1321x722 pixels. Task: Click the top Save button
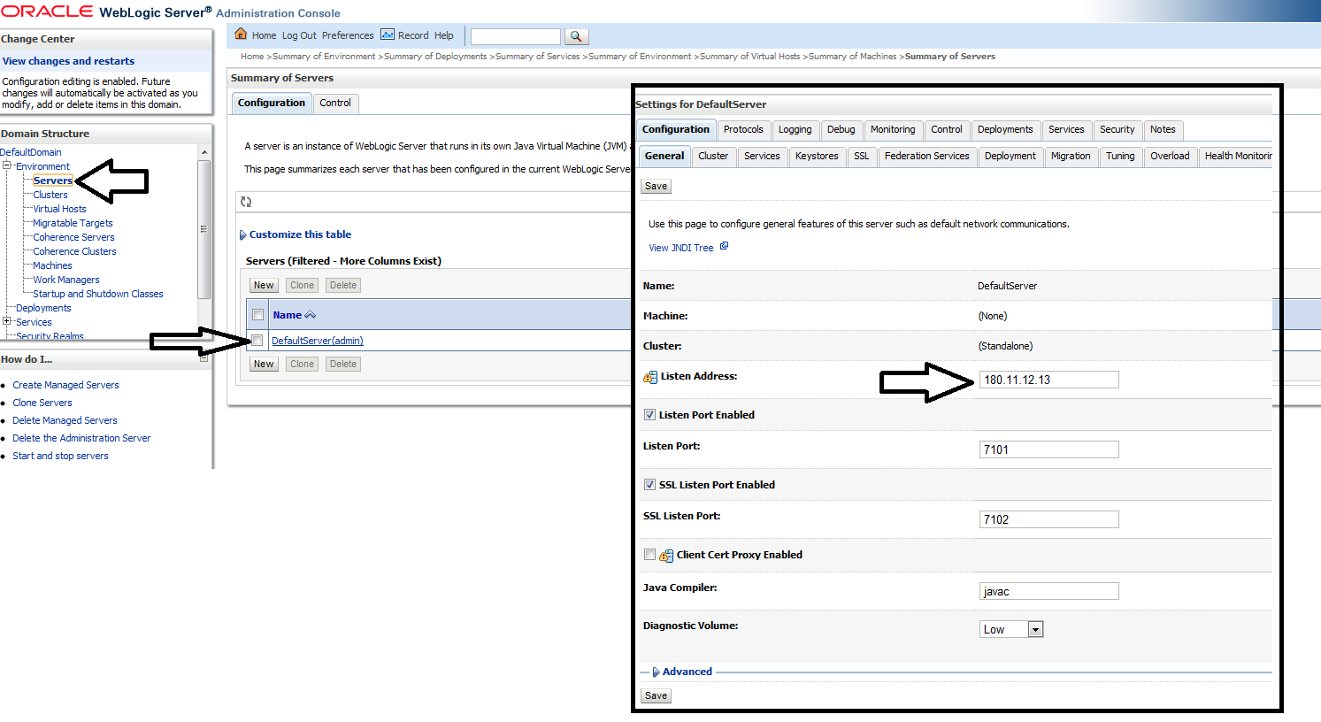tap(656, 186)
